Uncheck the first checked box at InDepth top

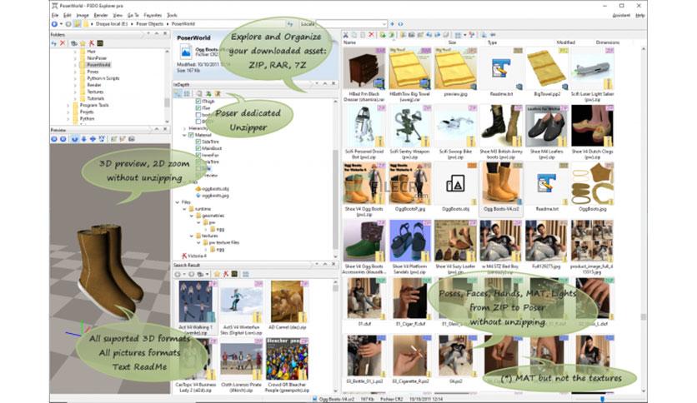point(198,102)
